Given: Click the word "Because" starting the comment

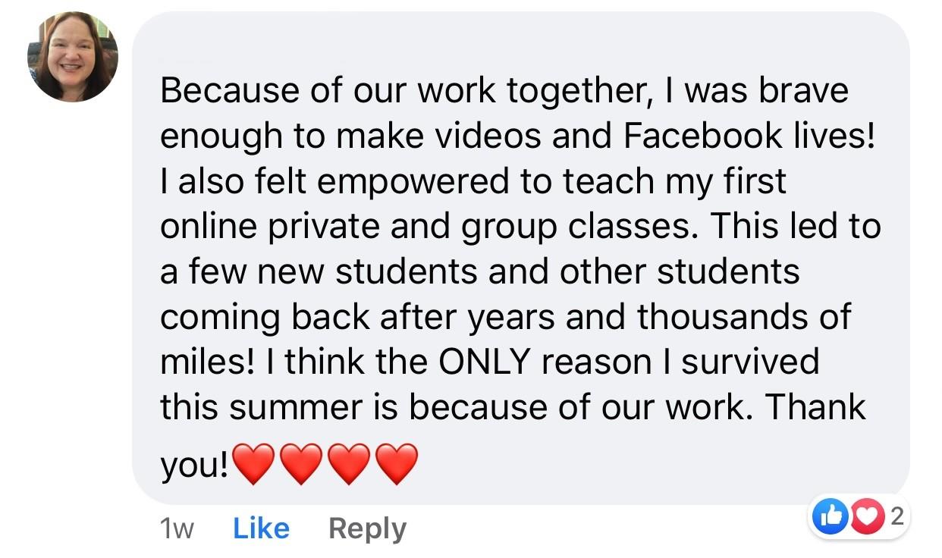Looking at the screenshot, I should (222, 91).
